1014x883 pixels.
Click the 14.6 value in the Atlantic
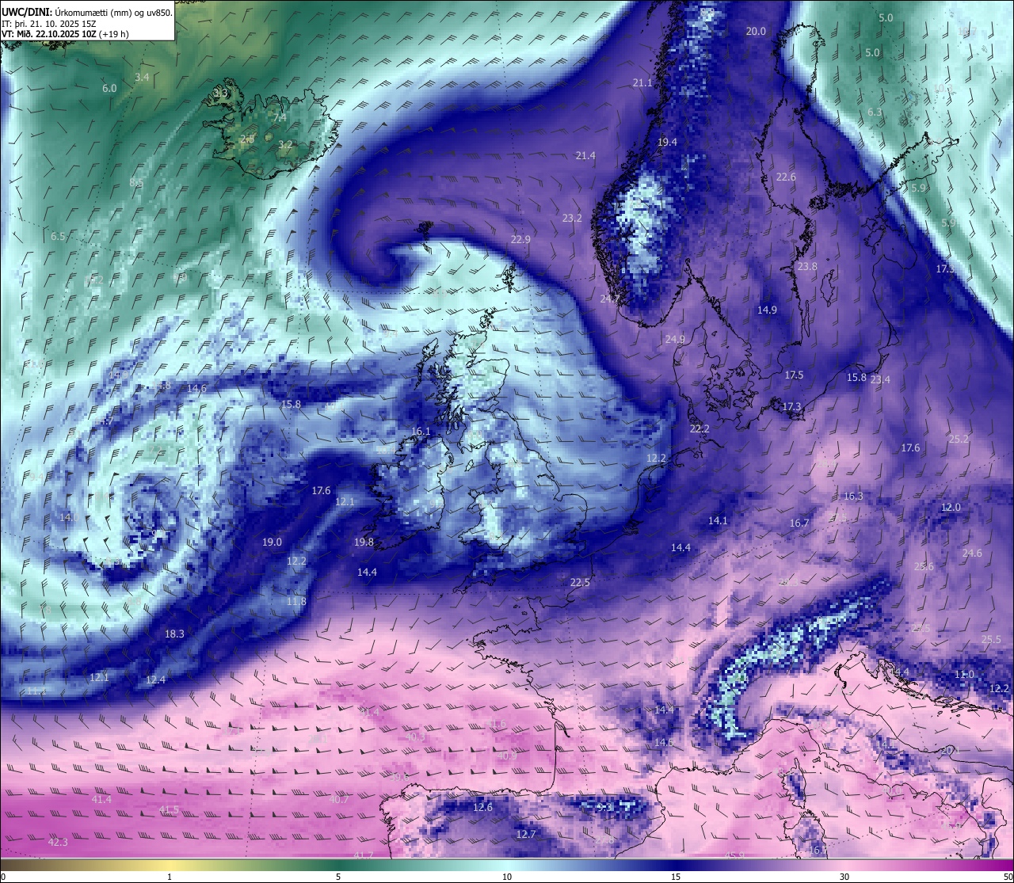click(196, 389)
